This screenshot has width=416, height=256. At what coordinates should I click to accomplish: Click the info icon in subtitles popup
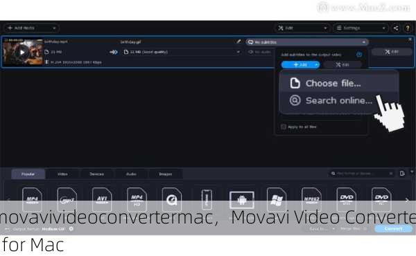(x=359, y=55)
